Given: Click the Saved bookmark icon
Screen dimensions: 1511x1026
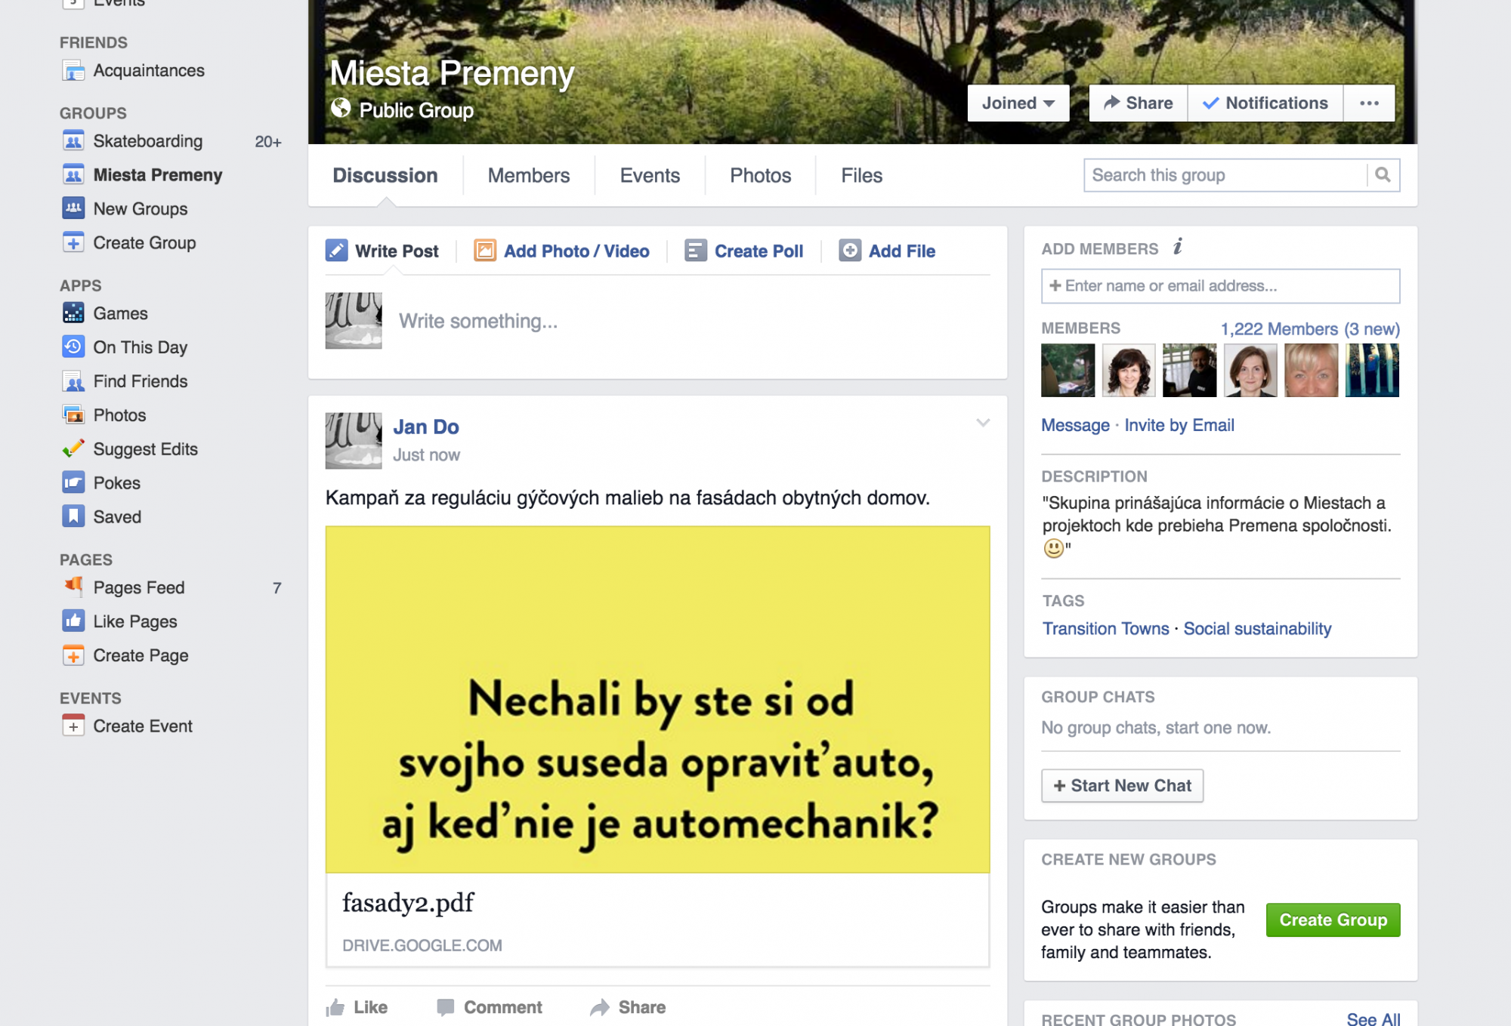Looking at the screenshot, I should point(73,517).
